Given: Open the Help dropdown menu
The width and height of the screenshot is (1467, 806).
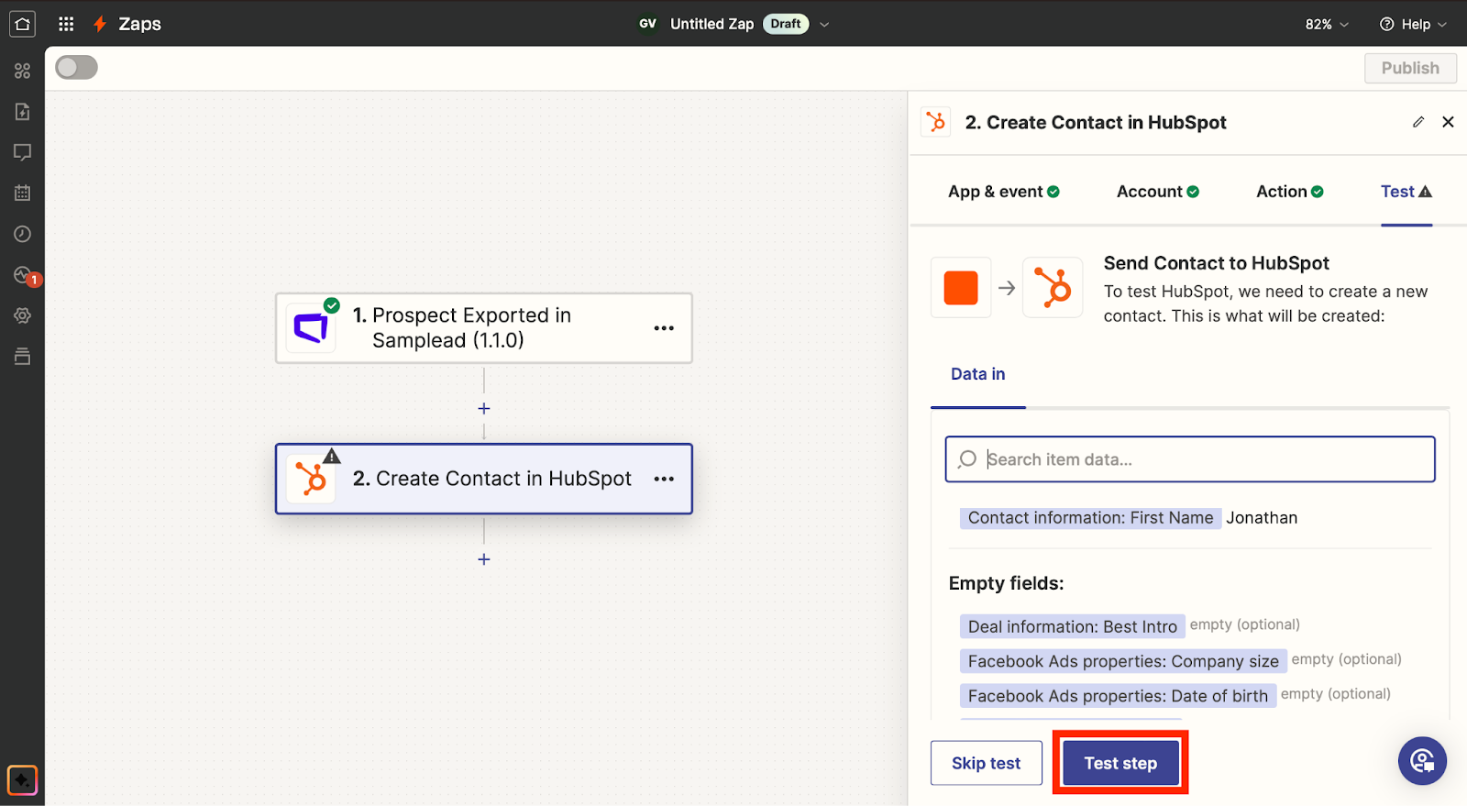Looking at the screenshot, I should coord(1413,25).
